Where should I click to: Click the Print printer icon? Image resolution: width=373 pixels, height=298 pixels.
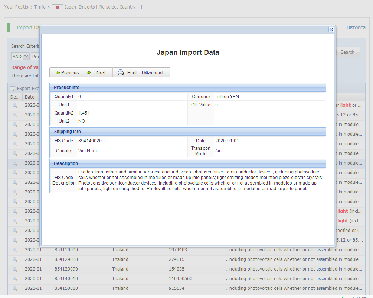point(121,73)
